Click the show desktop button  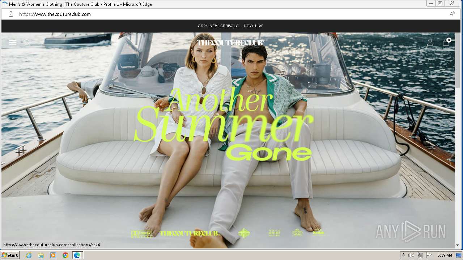[x=459, y=255]
